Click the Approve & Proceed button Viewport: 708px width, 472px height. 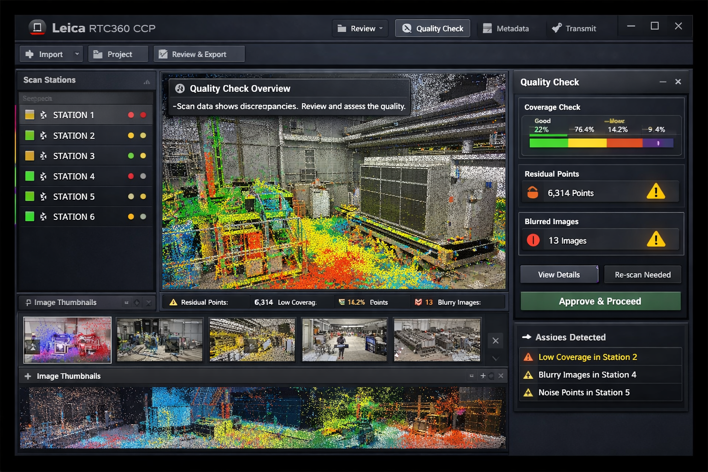coord(600,301)
